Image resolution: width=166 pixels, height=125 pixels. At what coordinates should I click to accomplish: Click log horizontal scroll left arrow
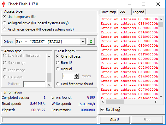click(x=103, y=102)
